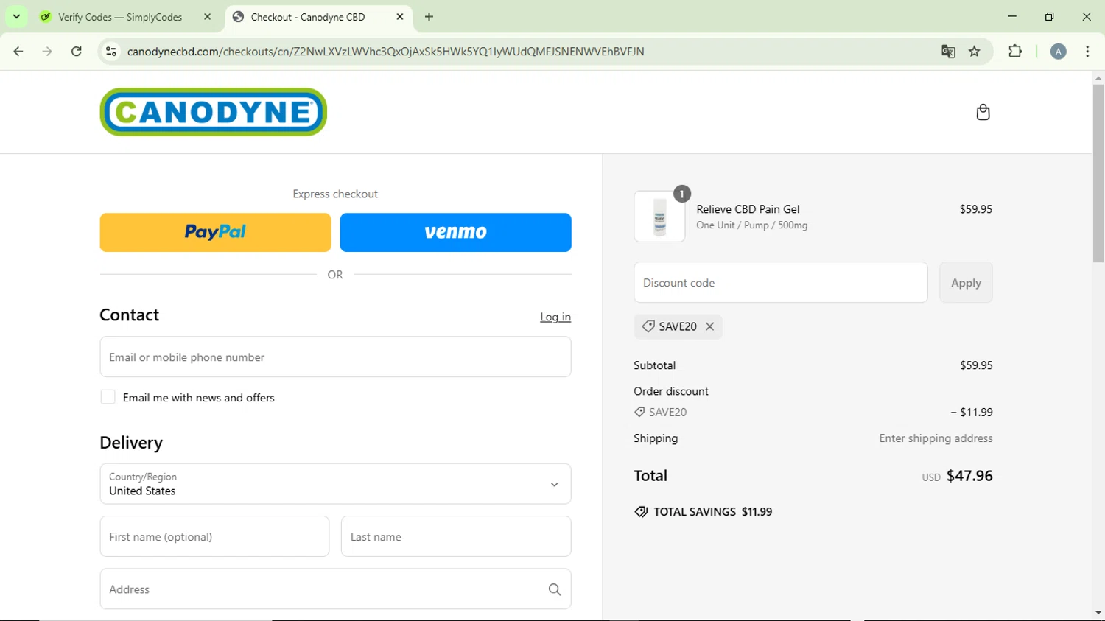Click the canodynecbd.com URL address bar
This screenshot has width=1105, height=621.
click(x=386, y=52)
